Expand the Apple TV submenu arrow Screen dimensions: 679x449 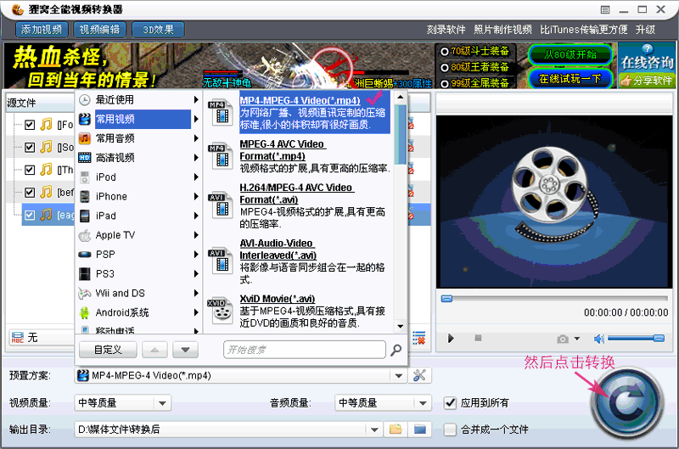click(196, 235)
